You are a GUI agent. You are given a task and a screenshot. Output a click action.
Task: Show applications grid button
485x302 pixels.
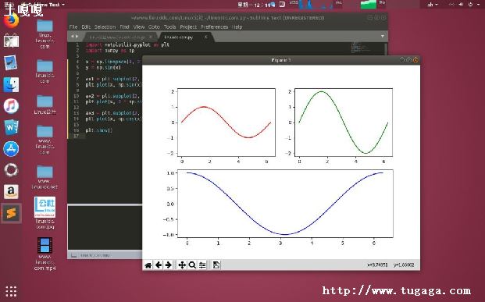(11, 291)
